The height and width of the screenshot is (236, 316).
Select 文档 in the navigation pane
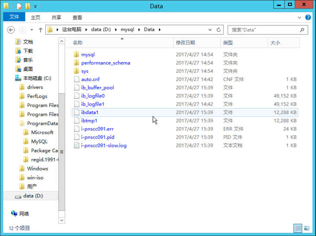pyautogui.click(x=28, y=42)
